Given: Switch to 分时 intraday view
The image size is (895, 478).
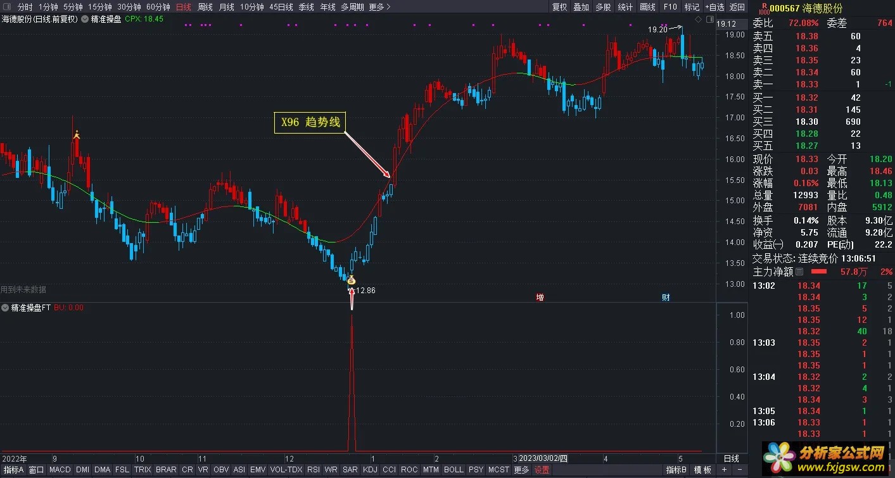Looking at the screenshot, I should (25, 7).
